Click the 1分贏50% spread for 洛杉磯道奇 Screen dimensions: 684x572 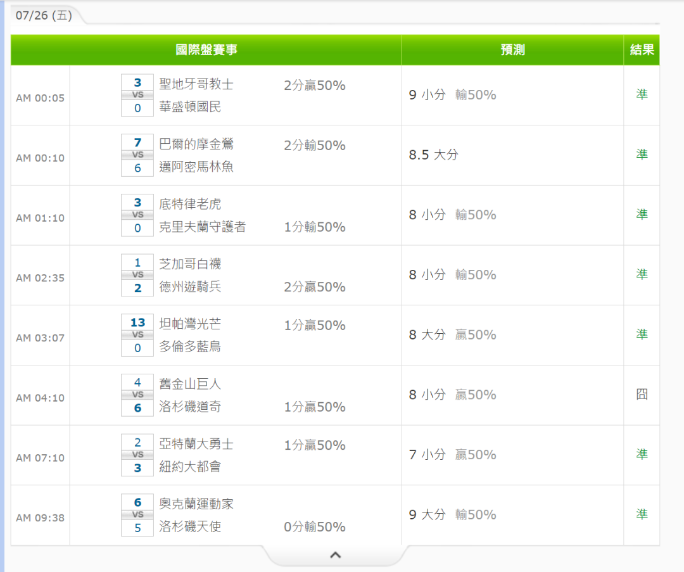tap(315, 407)
